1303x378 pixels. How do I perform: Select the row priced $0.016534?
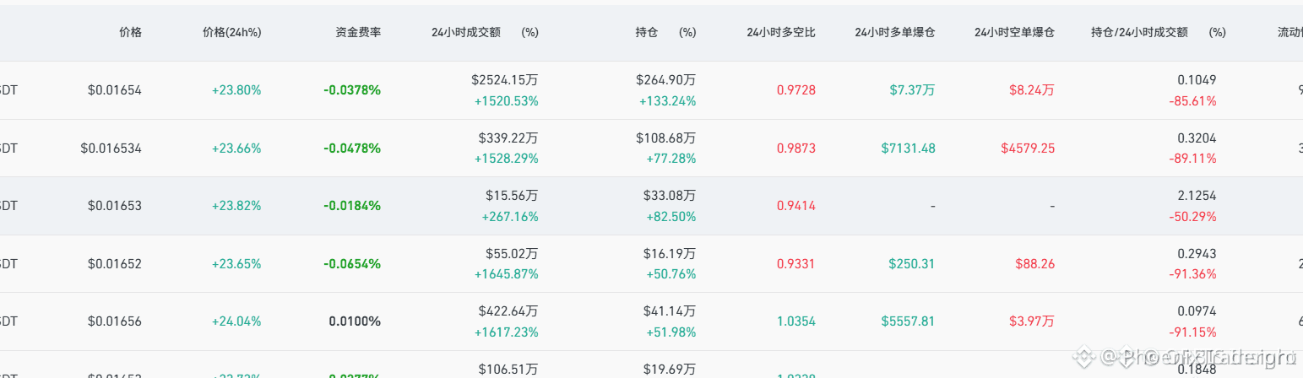click(x=651, y=148)
